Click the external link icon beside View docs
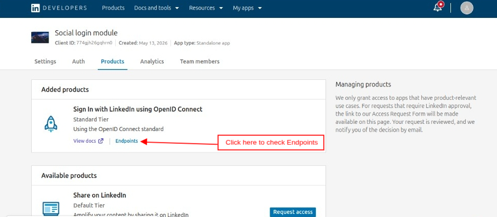The height and width of the screenshot is (217, 497). pyautogui.click(x=100, y=141)
